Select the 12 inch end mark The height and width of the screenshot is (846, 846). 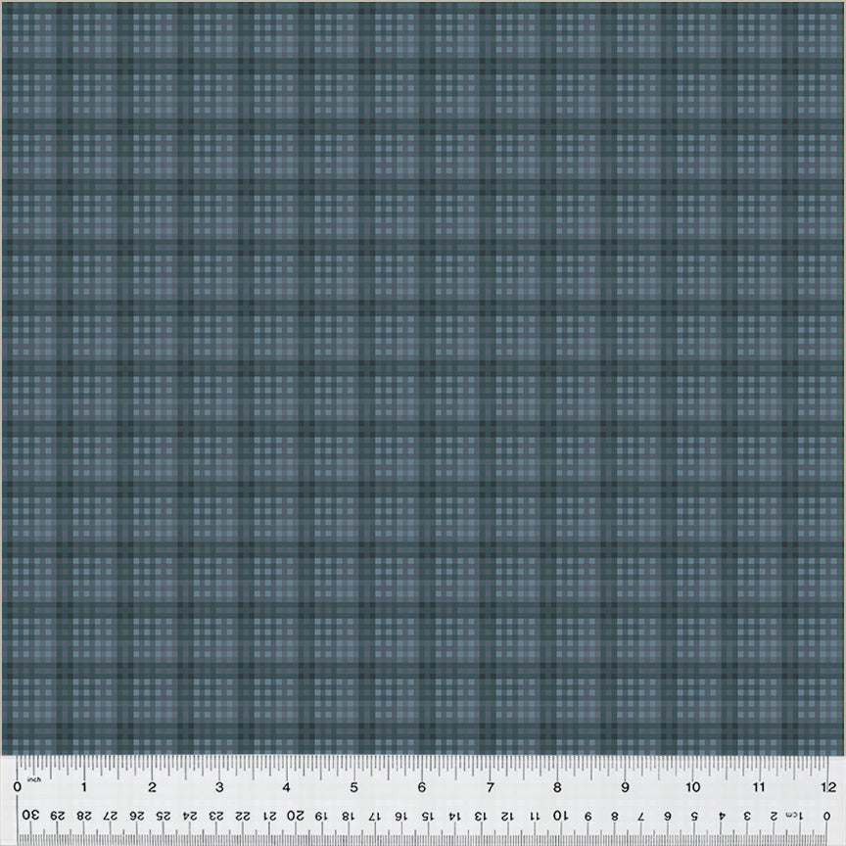(827, 786)
